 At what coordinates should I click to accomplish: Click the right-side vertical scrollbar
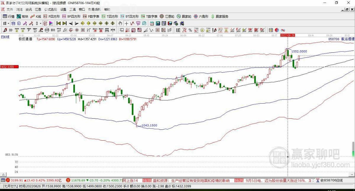(x=353, y=150)
